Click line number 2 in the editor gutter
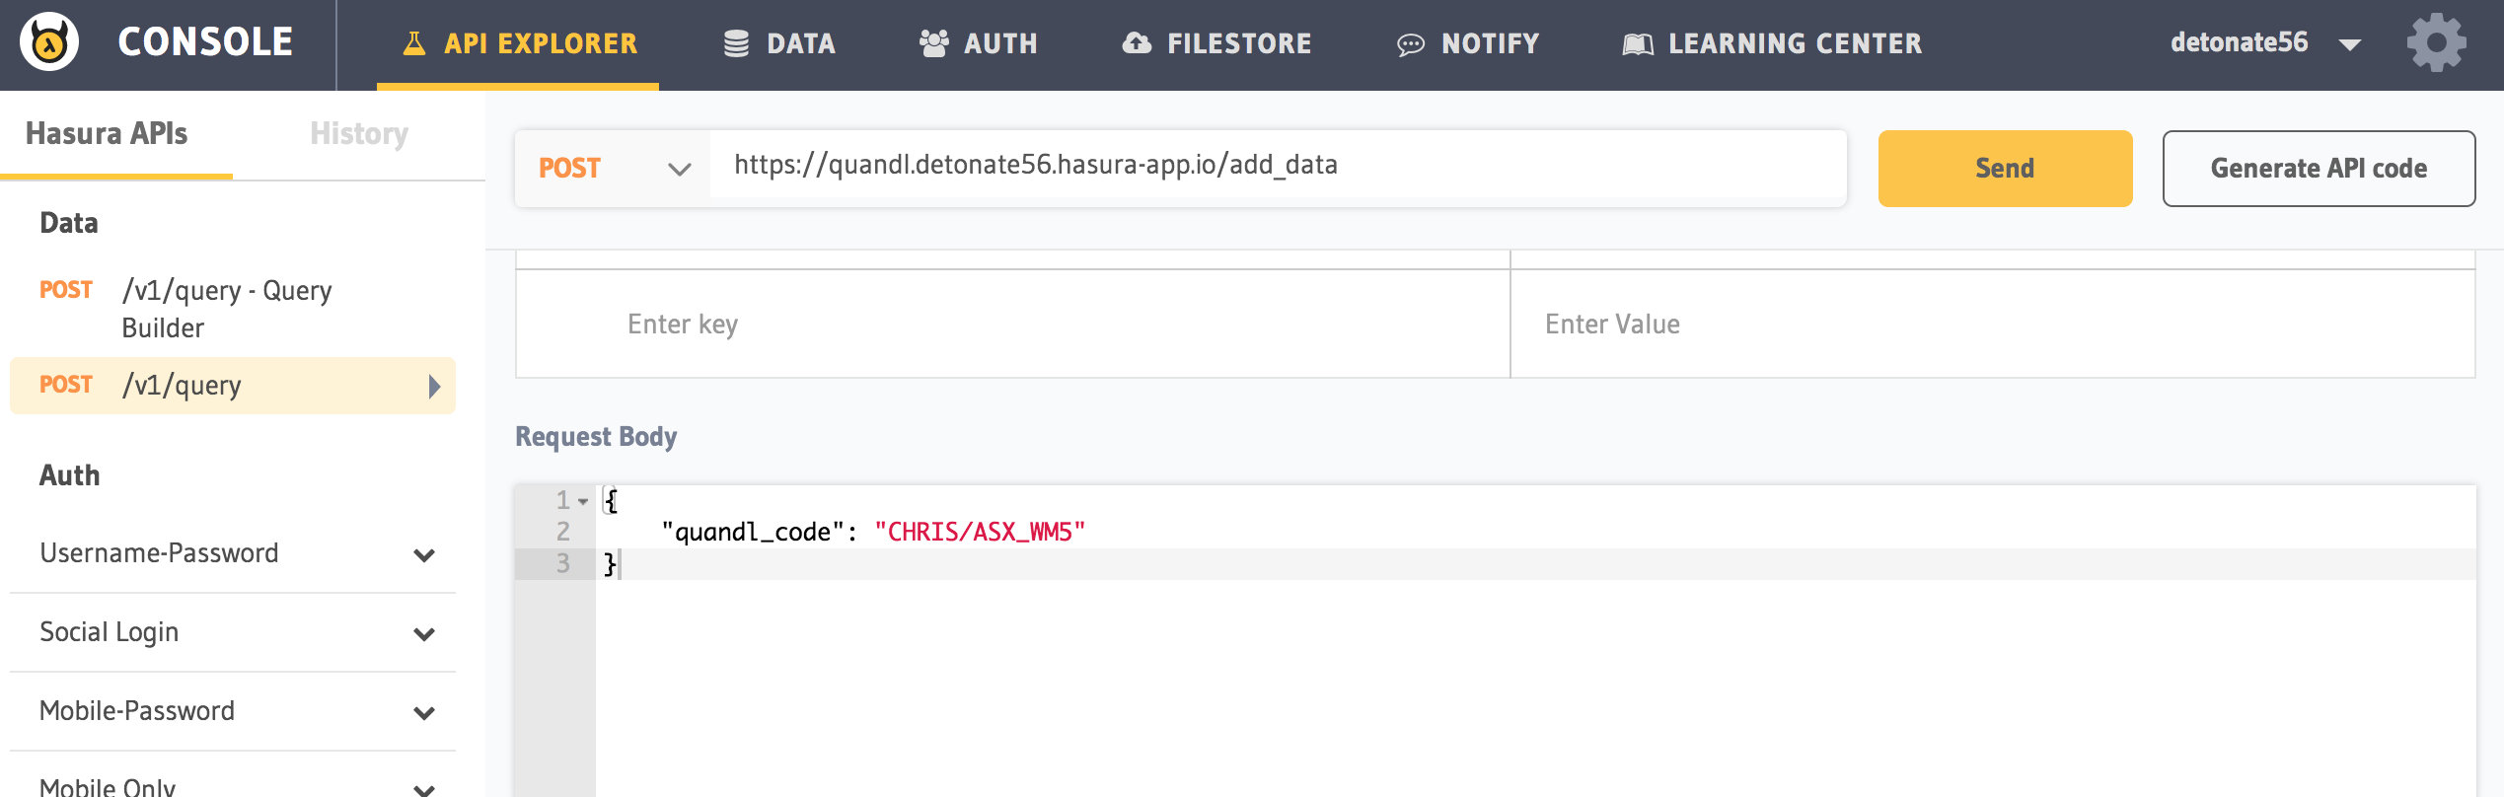This screenshot has height=797, width=2504. point(563,533)
